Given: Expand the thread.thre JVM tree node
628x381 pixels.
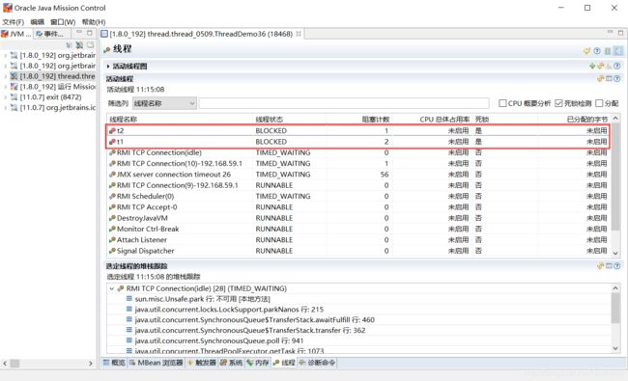Looking at the screenshot, I should click(x=5, y=76).
